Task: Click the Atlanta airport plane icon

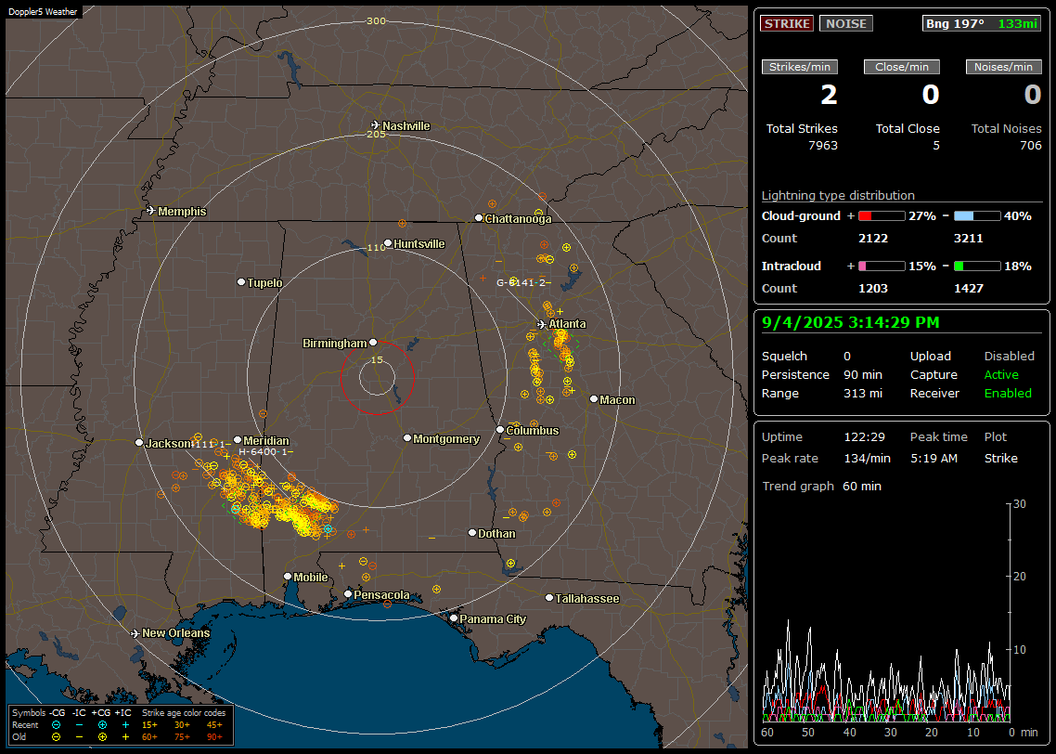Action: pos(542,324)
